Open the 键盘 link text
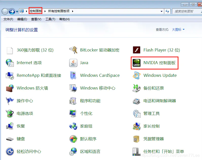This screenshot has height=160, width=202. [x=21, y=139]
